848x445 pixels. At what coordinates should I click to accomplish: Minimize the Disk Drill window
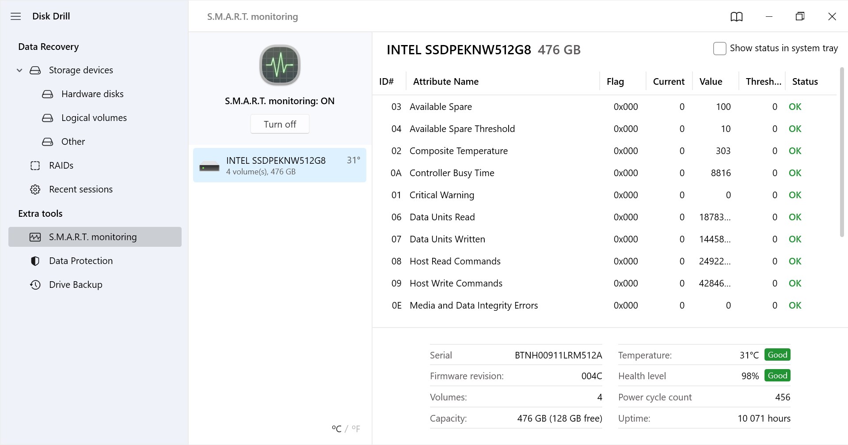[769, 16]
